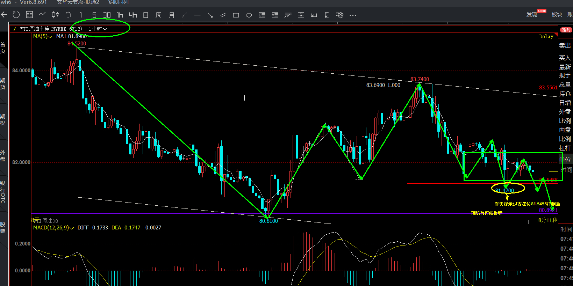This screenshot has height=286, width=573.
Task: Click the 总量 label in quote panel
Action: point(565,85)
